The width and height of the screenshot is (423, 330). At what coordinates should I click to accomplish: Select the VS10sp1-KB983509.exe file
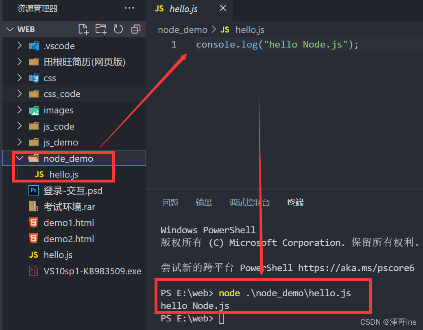93,271
